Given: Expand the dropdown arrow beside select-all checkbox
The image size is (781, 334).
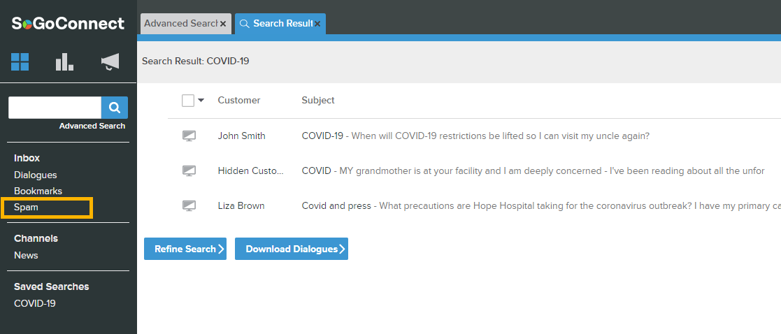Looking at the screenshot, I should 201,101.
